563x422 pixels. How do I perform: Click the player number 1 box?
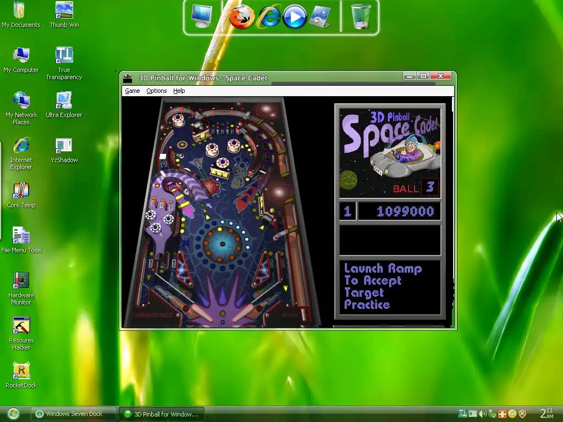tap(347, 211)
